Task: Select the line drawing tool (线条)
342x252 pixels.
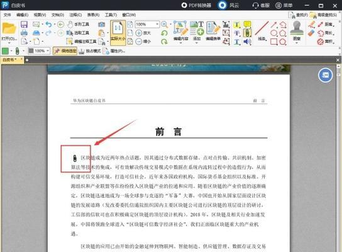Action: [x=262, y=31]
